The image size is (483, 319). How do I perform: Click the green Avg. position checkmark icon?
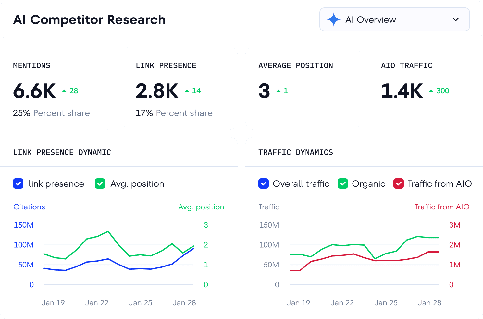(x=100, y=183)
